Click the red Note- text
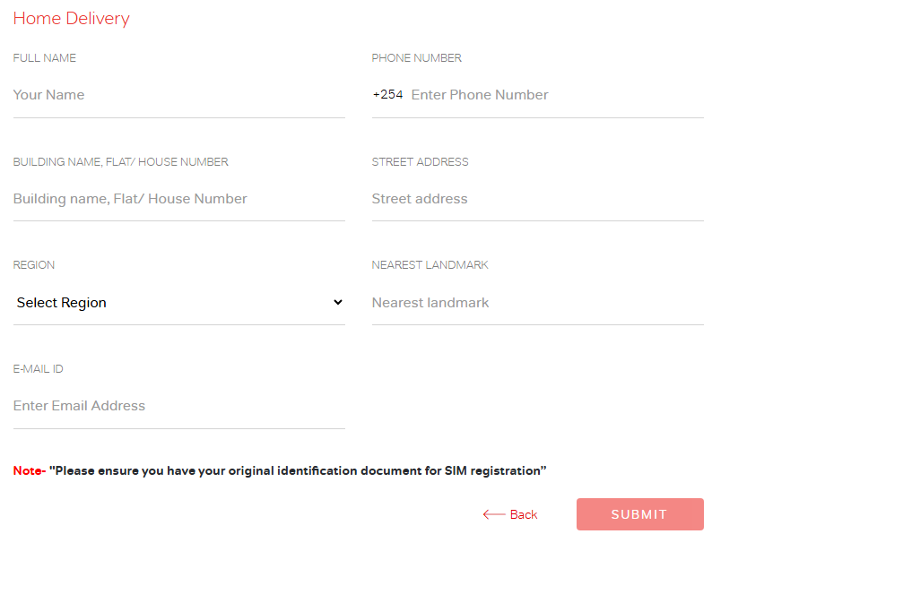Screen dimensions: 903x603 pyautogui.click(x=30, y=470)
